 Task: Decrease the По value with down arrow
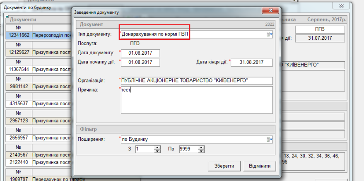(201, 150)
